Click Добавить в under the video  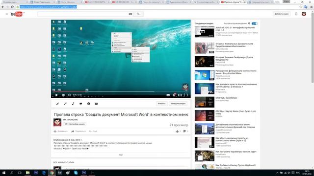[60, 132]
